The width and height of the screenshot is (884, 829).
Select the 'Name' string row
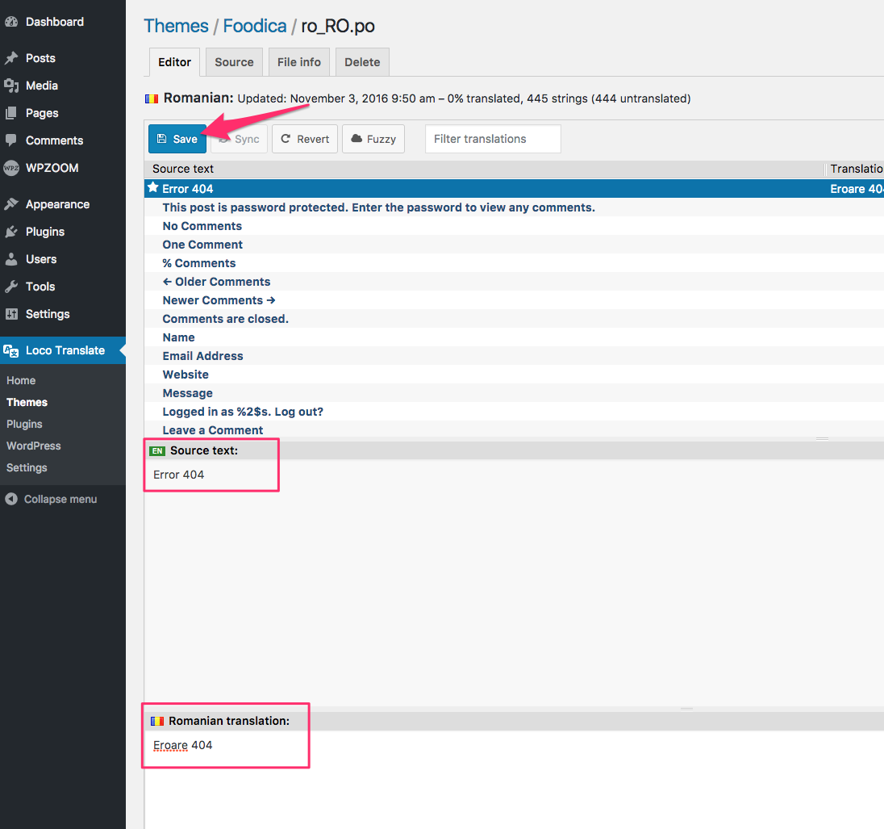(x=514, y=337)
